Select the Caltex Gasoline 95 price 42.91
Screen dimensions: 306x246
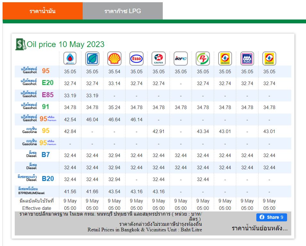pos(159,131)
